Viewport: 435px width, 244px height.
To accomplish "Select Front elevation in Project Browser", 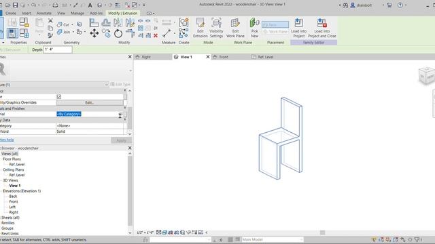I will 14,202.
